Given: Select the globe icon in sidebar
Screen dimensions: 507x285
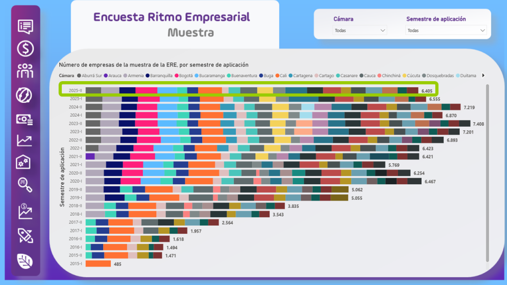Looking at the screenshot, I should click(25, 95).
